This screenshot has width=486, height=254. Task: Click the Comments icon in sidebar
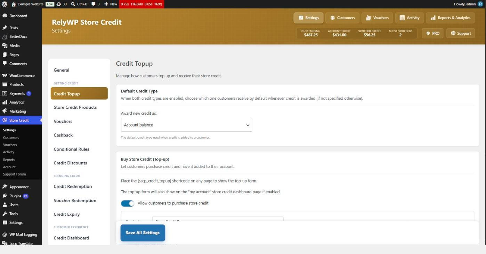pyautogui.click(x=5, y=64)
